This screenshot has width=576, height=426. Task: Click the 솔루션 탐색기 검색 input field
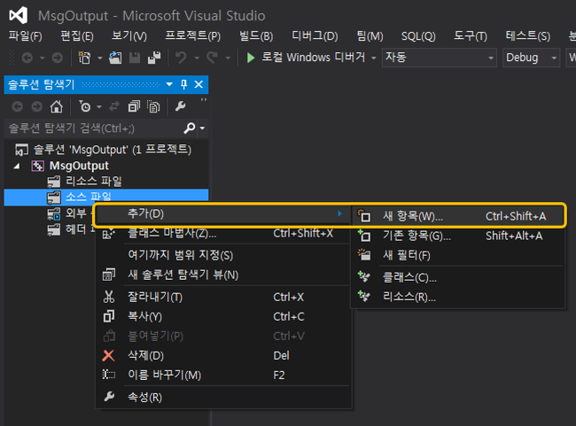(x=94, y=128)
